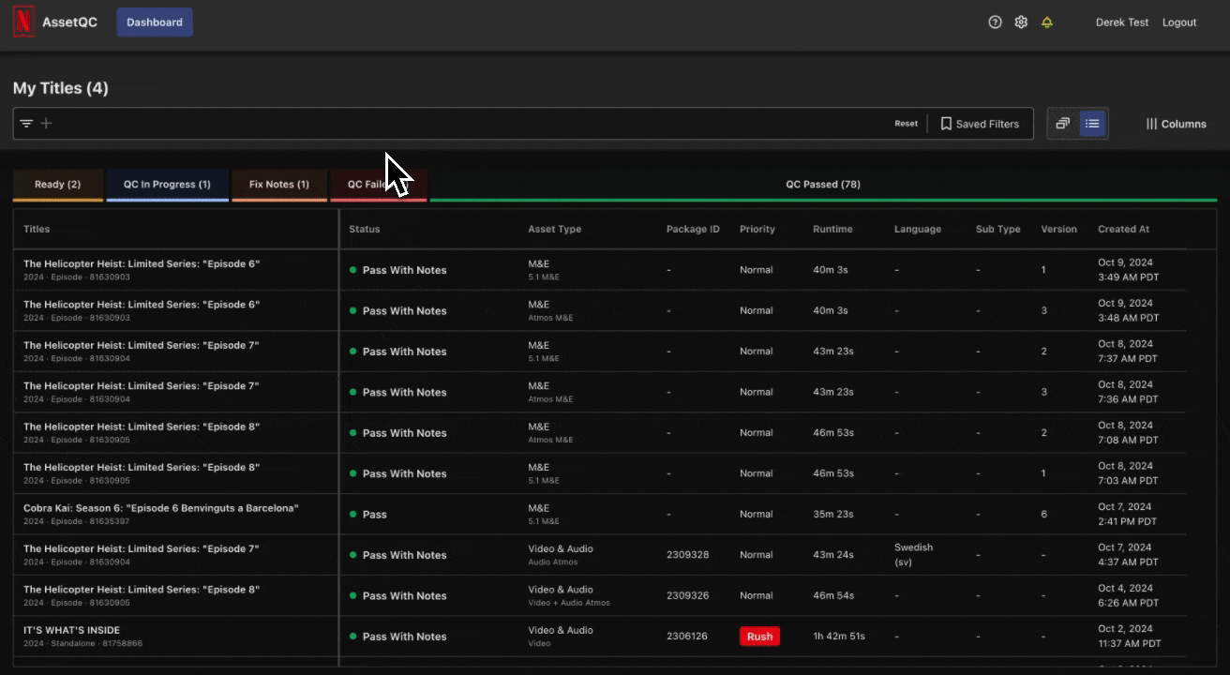This screenshot has width=1230, height=675.
Task: Select the Oct 9 3:48 AM PDT timestamp
Action: click(1128, 310)
